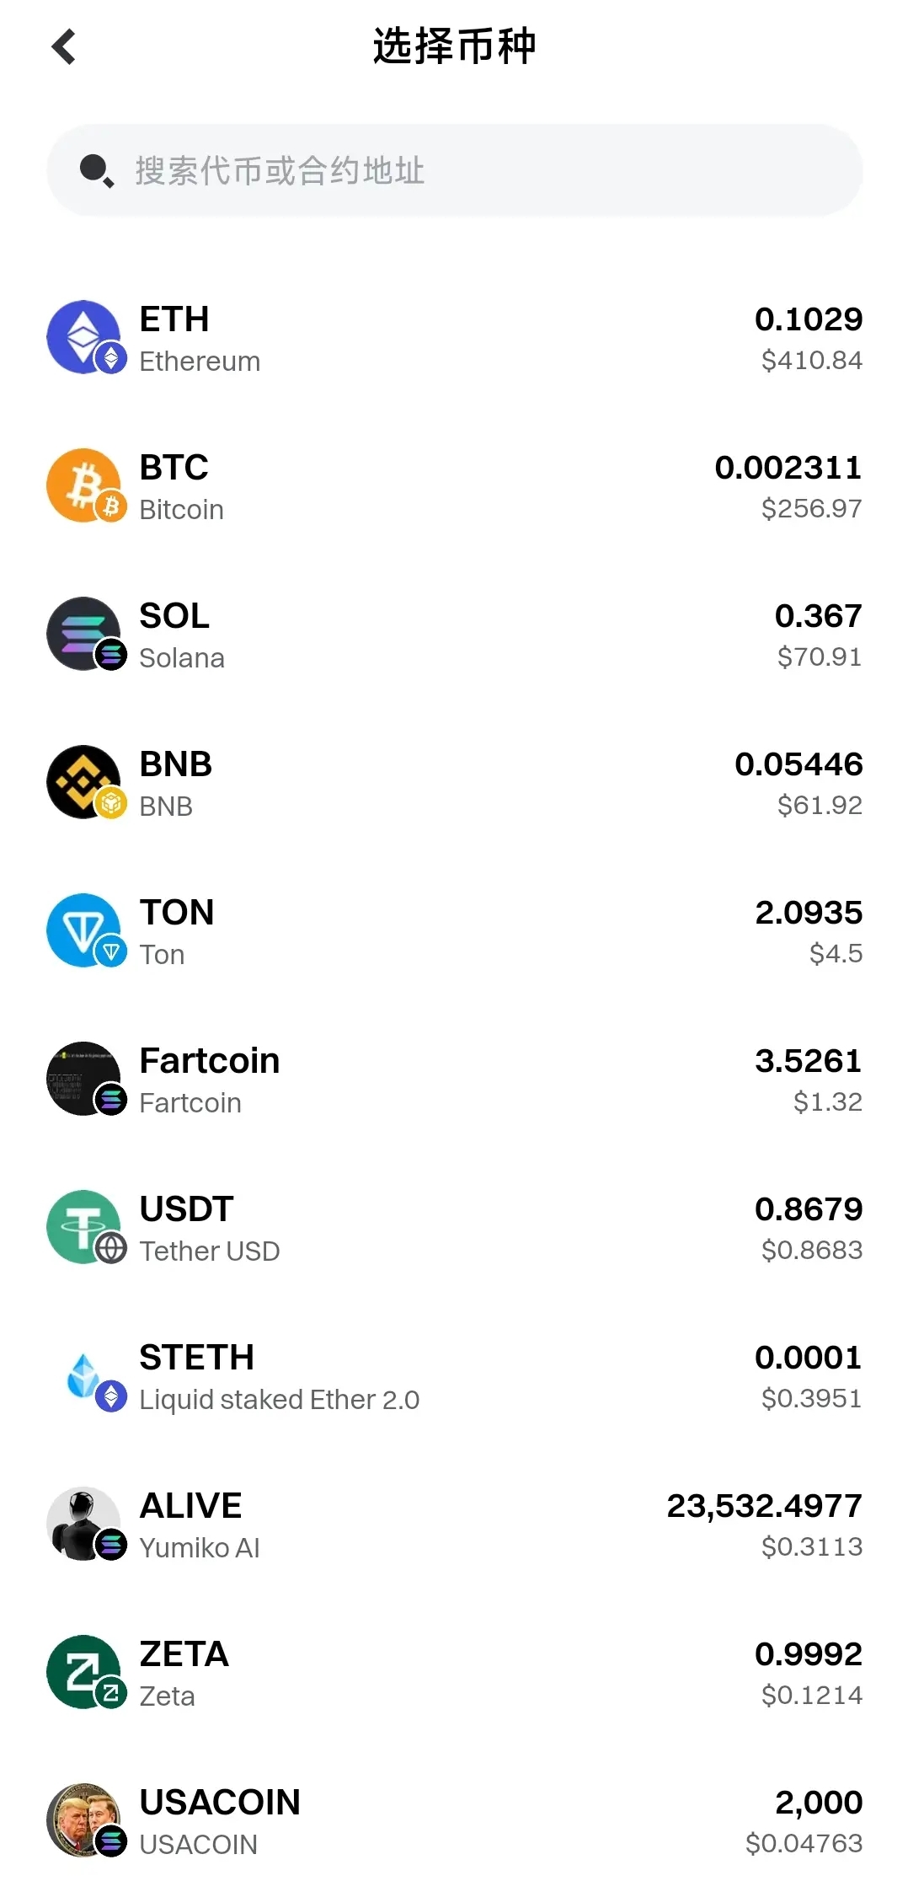
Task: Pick the SOL amount $70.91
Action: [819, 657]
